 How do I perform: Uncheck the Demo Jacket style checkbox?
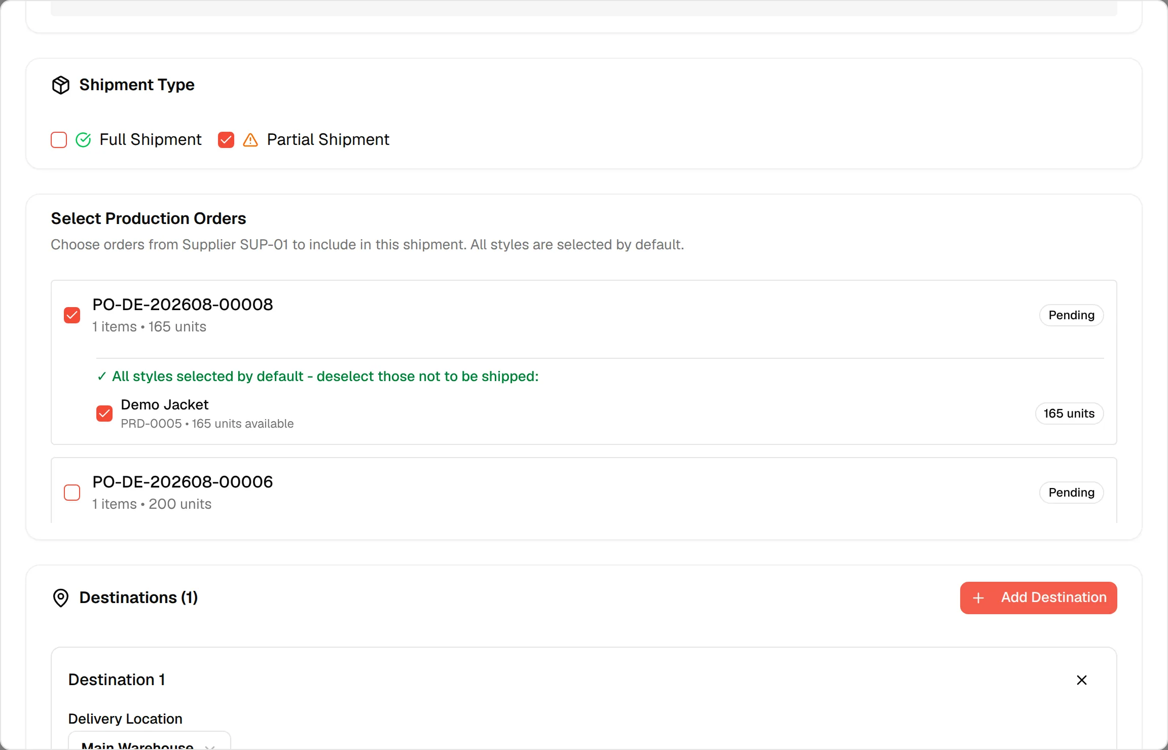104,414
